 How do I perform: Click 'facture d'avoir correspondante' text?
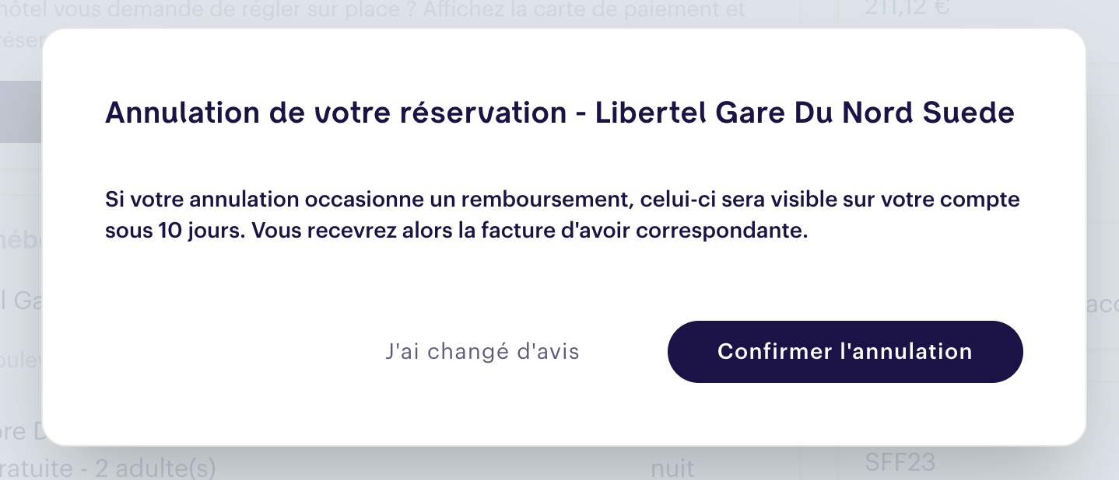click(674, 232)
